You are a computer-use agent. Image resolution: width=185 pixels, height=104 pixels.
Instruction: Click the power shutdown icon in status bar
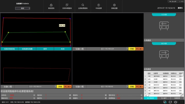click(x=175, y=102)
